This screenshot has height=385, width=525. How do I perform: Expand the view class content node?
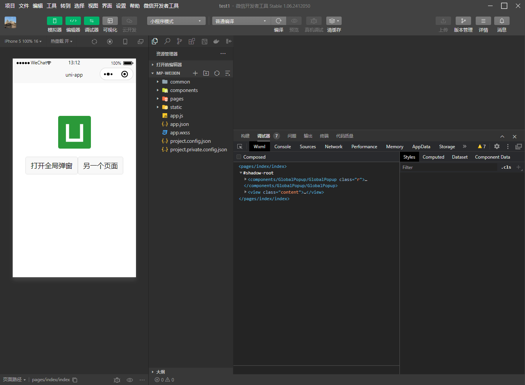[x=245, y=192]
